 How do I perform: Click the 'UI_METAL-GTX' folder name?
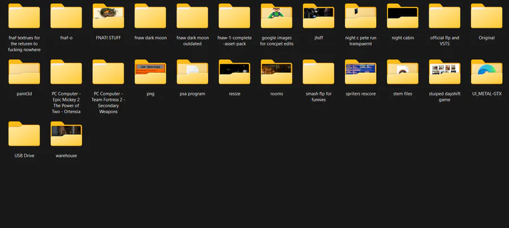[x=486, y=94]
